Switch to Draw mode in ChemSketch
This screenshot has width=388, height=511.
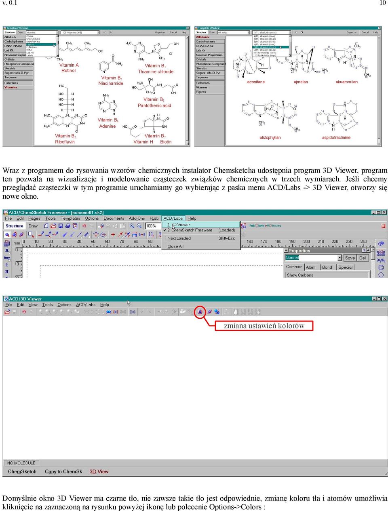click(33, 226)
